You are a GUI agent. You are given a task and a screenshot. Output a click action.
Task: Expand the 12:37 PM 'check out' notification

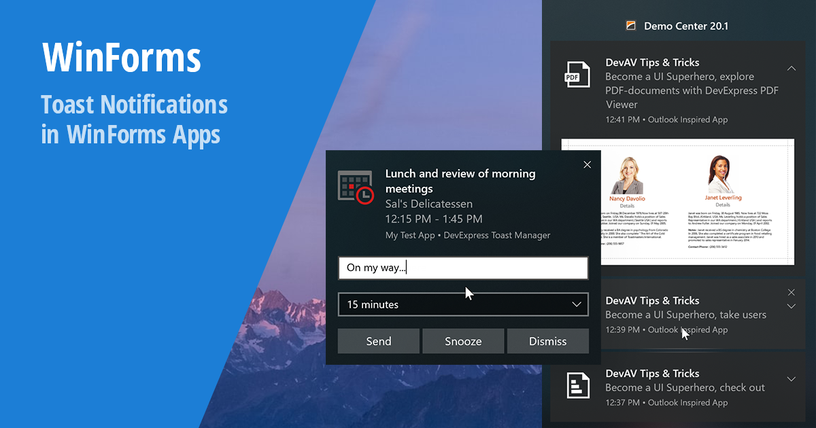point(791,378)
